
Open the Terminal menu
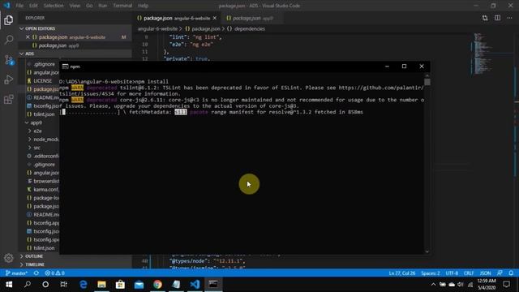pos(122,6)
